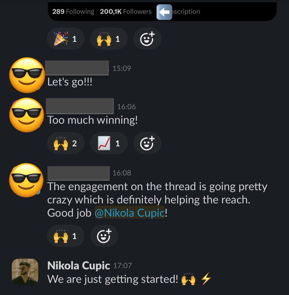Click sunglasses avatar beside engagement message

[26, 180]
